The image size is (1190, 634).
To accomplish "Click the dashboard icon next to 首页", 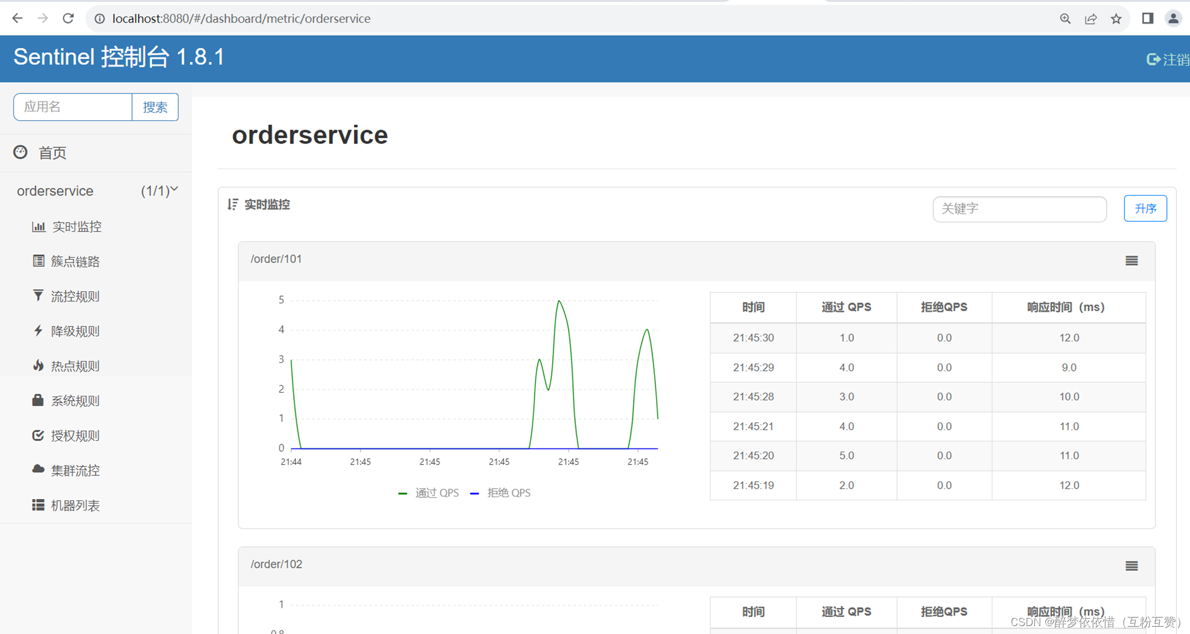I will coord(21,152).
